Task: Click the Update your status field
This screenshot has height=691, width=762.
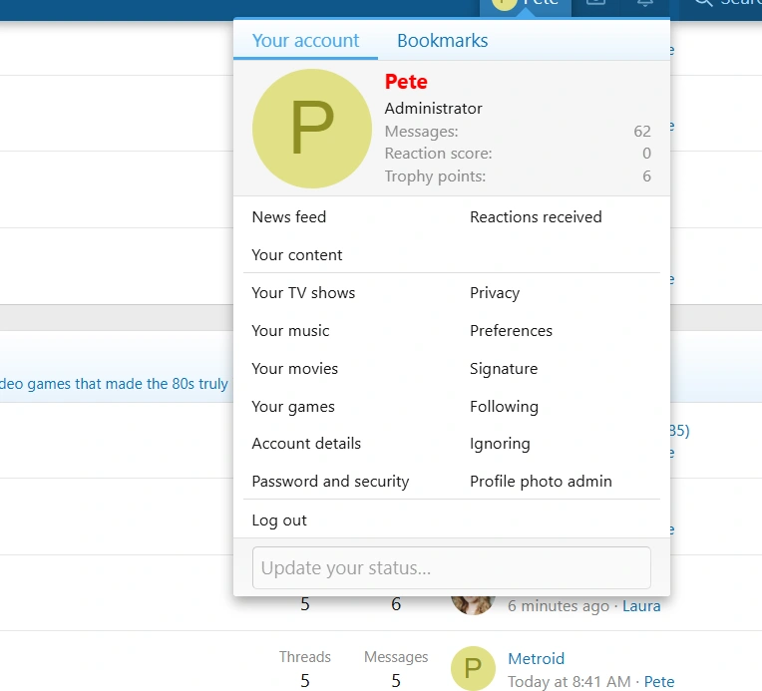Action: 451,568
